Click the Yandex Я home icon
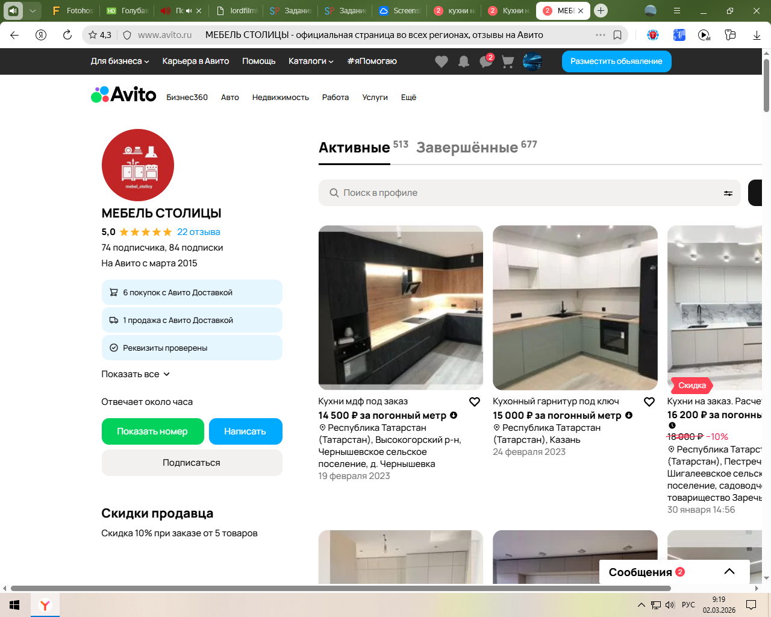The height and width of the screenshot is (617, 771). (x=41, y=35)
